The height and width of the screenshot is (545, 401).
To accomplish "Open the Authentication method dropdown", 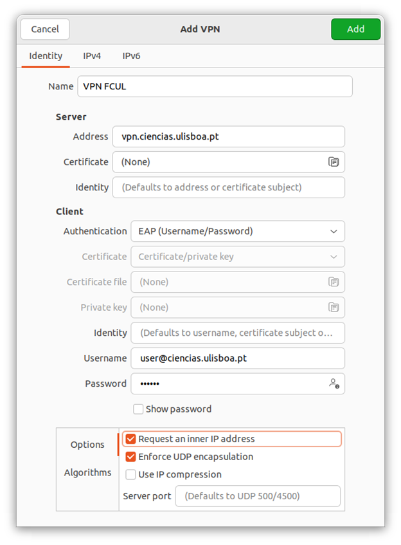I will point(237,231).
